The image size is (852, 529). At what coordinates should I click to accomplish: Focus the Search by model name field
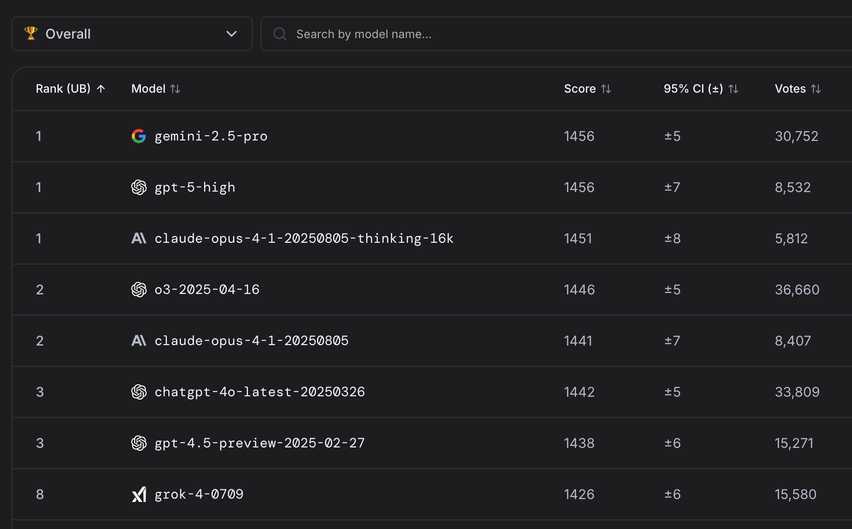point(556,34)
